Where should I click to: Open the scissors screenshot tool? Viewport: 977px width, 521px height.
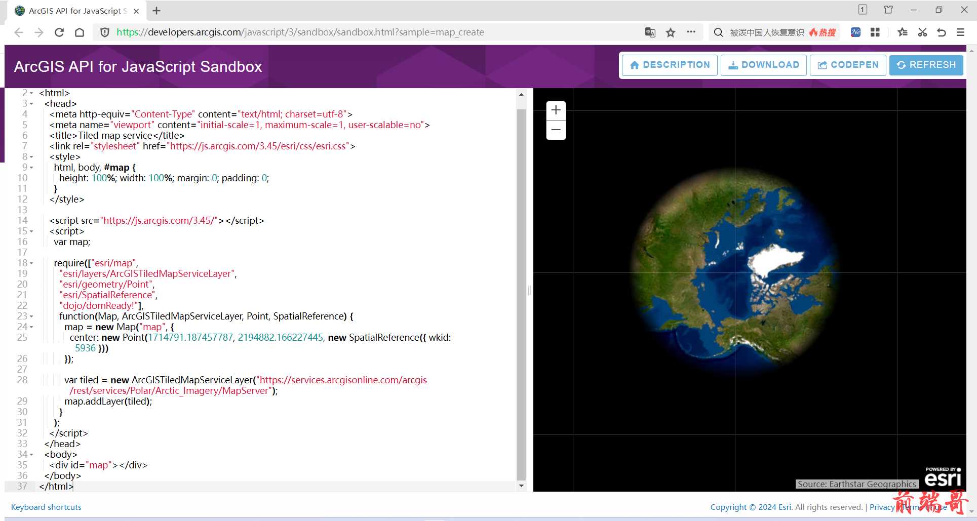(922, 32)
